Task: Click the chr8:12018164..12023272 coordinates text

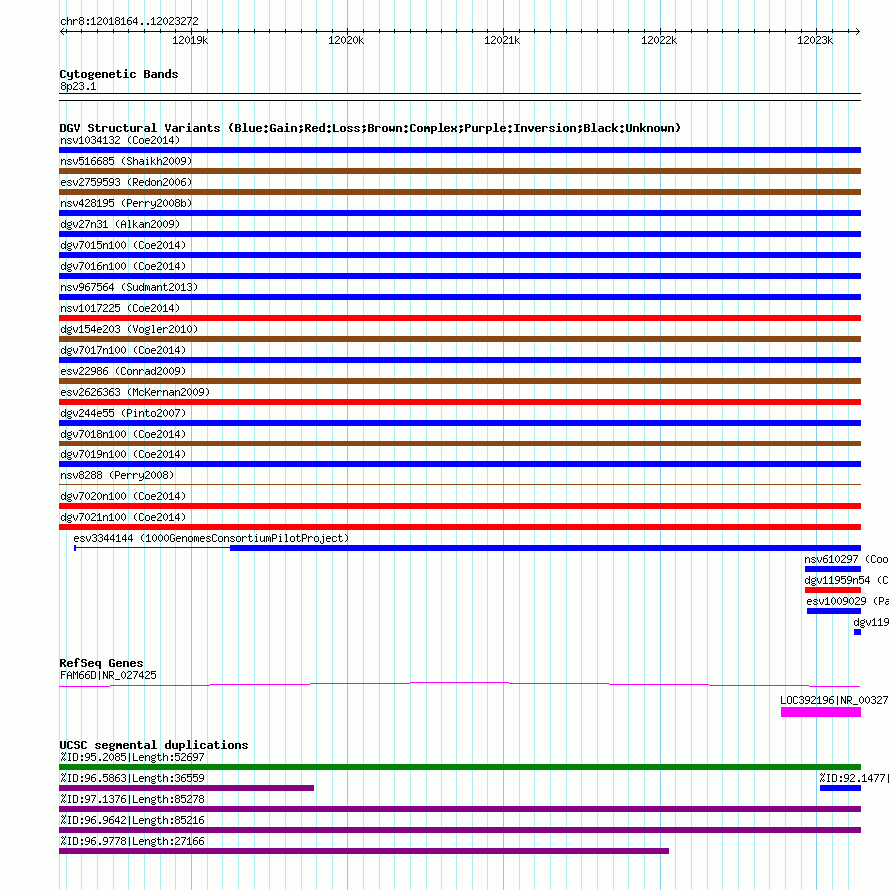Action: click(129, 22)
